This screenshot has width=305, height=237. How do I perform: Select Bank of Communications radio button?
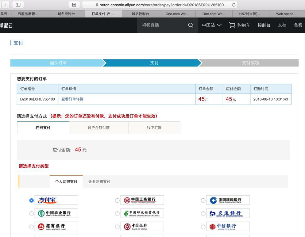(203, 214)
